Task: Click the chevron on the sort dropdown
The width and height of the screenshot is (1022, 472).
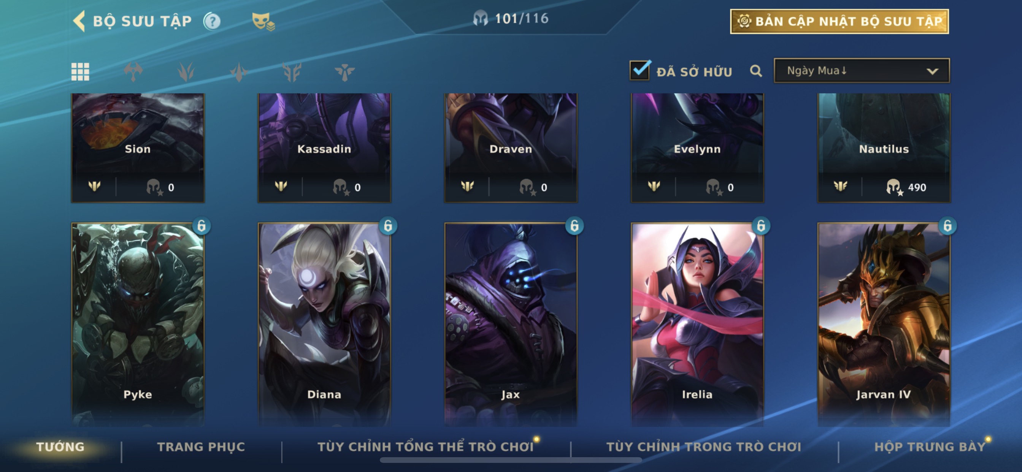Action: click(932, 71)
